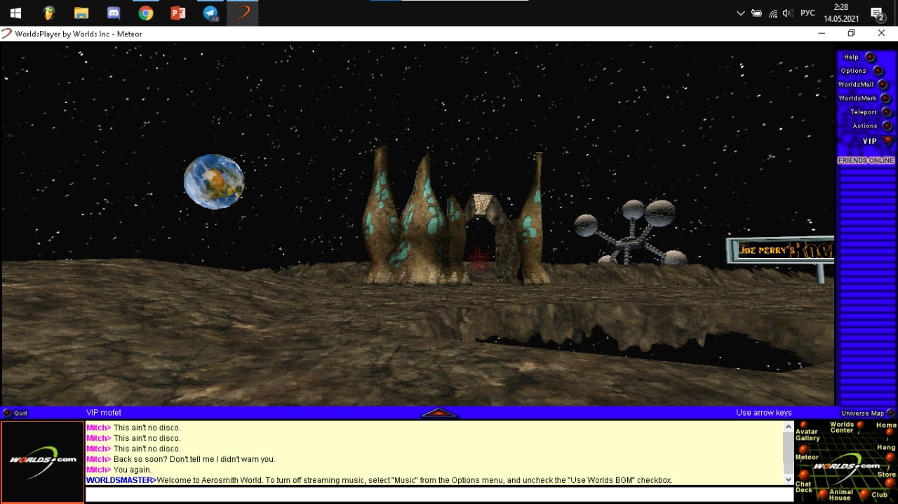Open the Universe Map

[868, 413]
